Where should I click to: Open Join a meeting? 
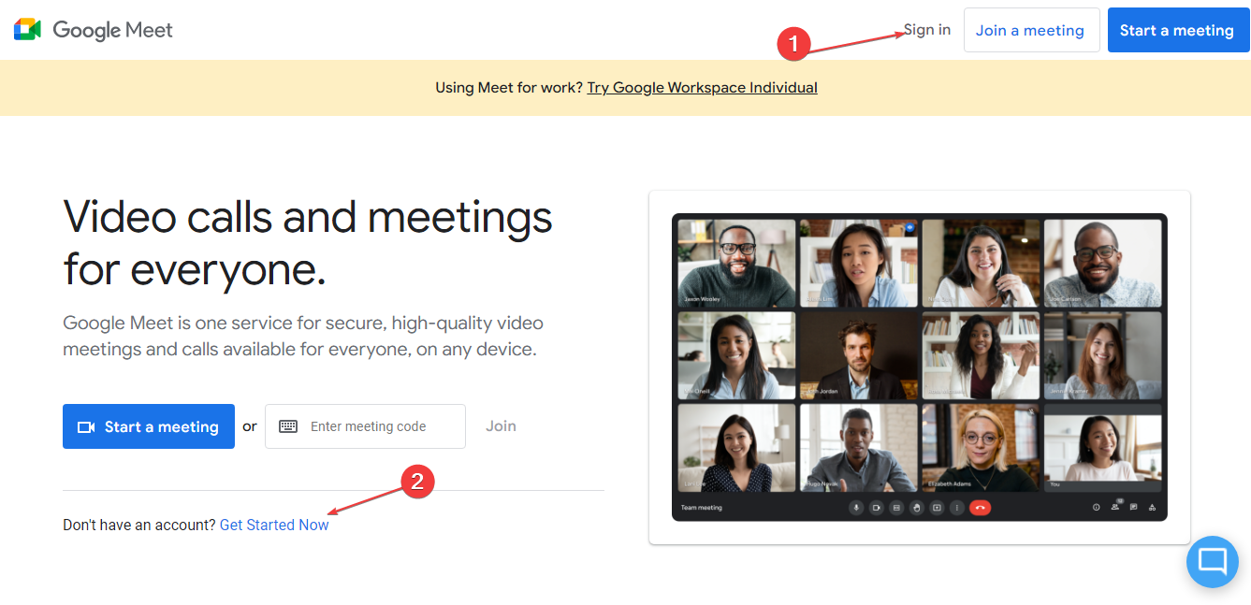[1031, 29]
